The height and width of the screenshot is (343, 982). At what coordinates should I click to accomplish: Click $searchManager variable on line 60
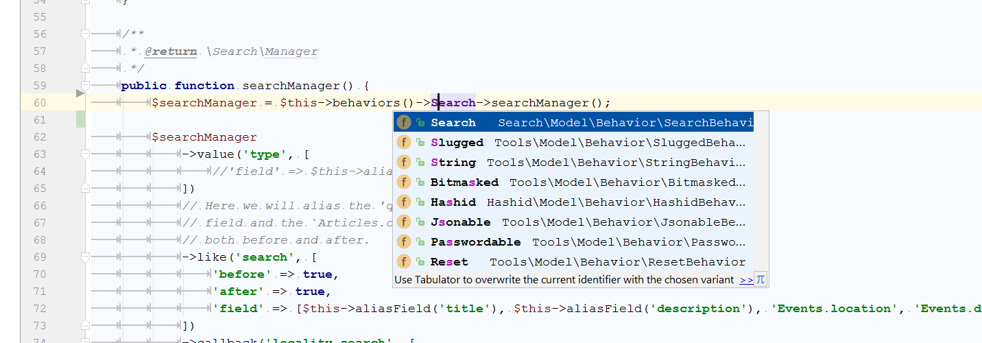[204, 103]
